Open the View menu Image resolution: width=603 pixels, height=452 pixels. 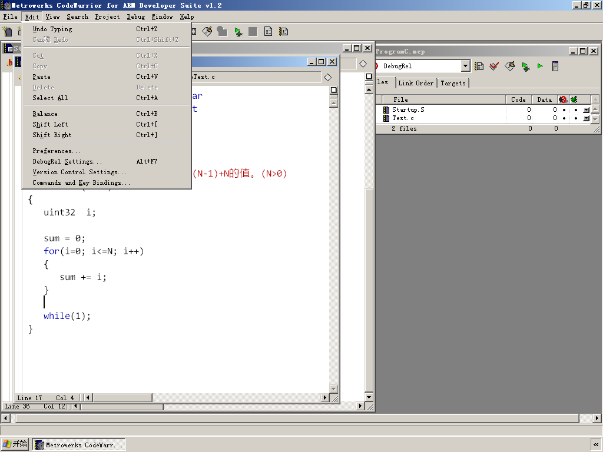pyautogui.click(x=52, y=17)
